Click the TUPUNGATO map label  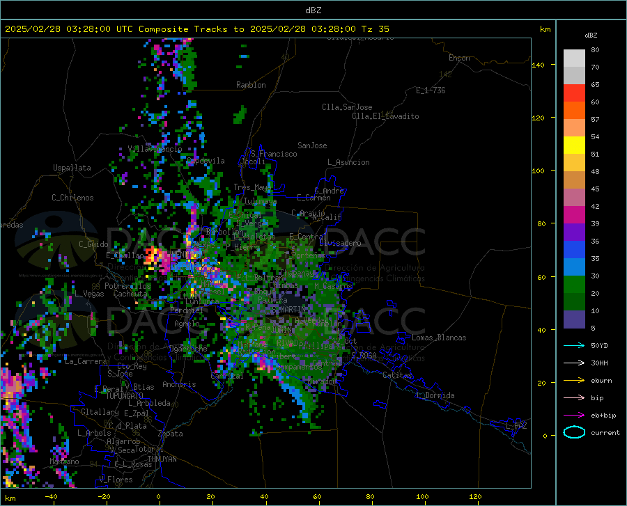click(x=125, y=396)
